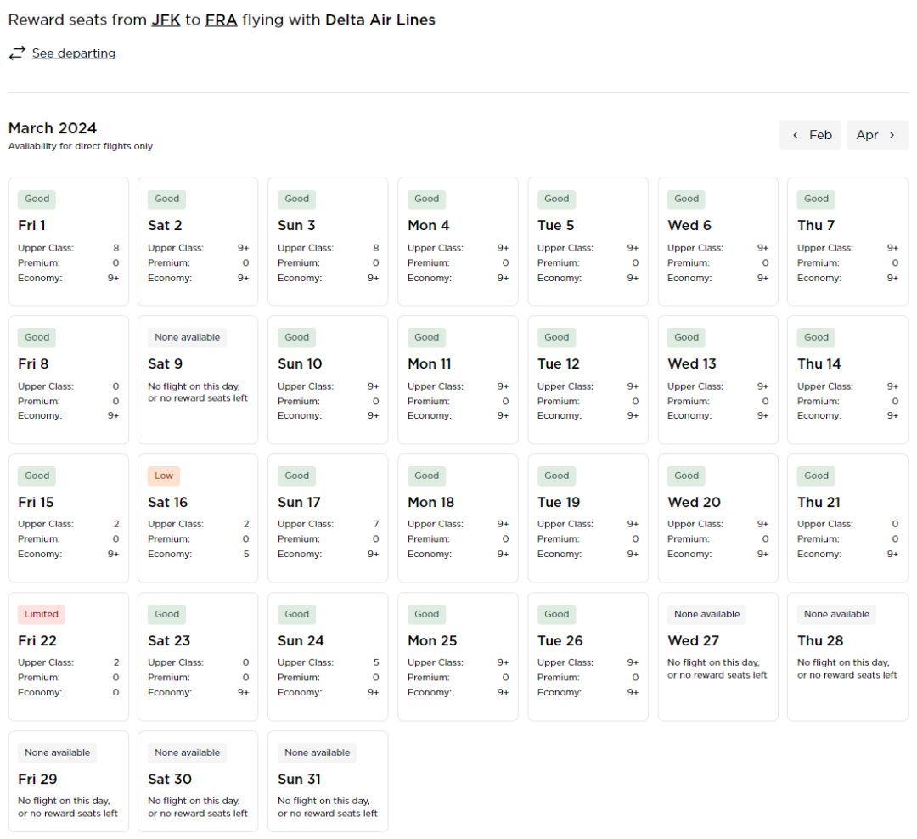Select the Wed 13 date card
This screenshot has height=839, width=917.
pyautogui.click(x=717, y=380)
